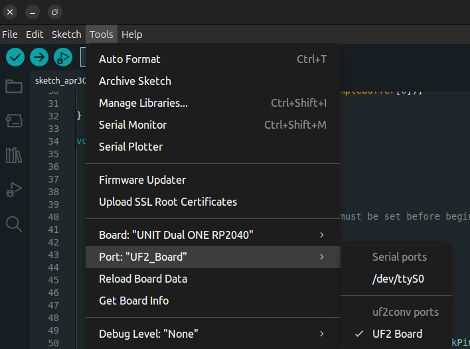The height and width of the screenshot is (349, 470).
Task: Start Debugging with the bug-play button
Action: click(x=63, y=57)
